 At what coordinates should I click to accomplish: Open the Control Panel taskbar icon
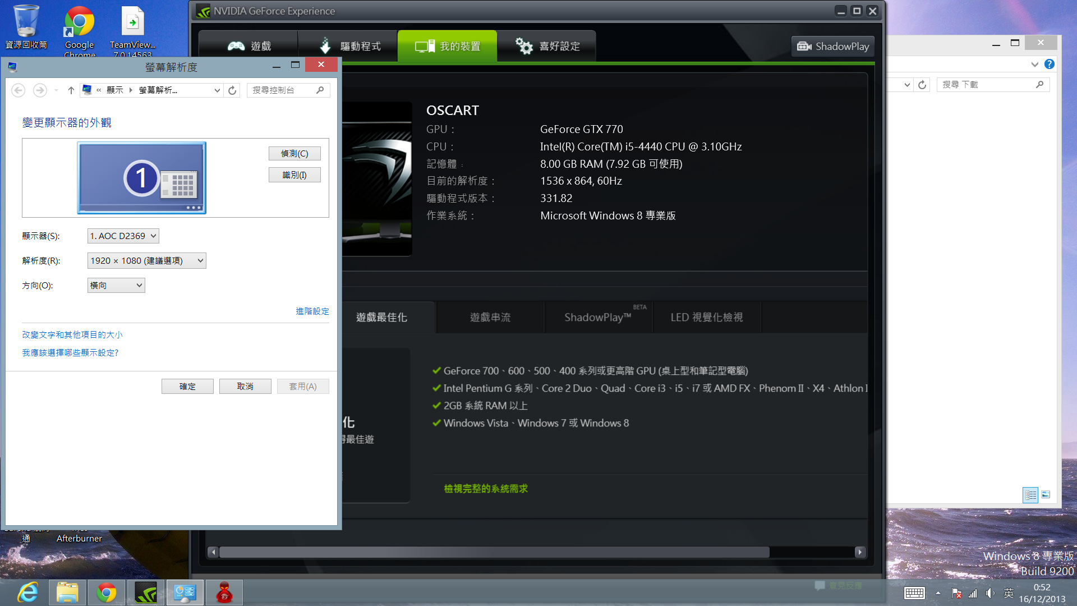point(185,593)
